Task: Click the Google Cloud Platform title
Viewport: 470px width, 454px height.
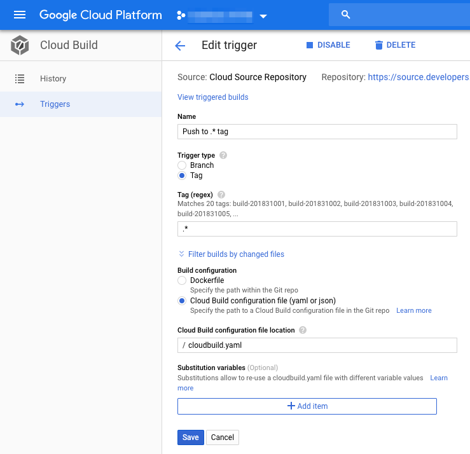Action: (x=100, y=15)
